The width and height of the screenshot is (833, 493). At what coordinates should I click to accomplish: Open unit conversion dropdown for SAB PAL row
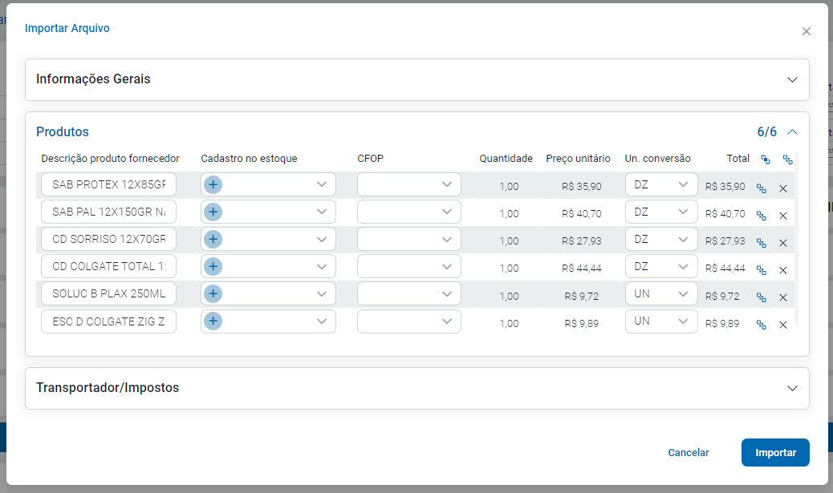tap(683, 212)
